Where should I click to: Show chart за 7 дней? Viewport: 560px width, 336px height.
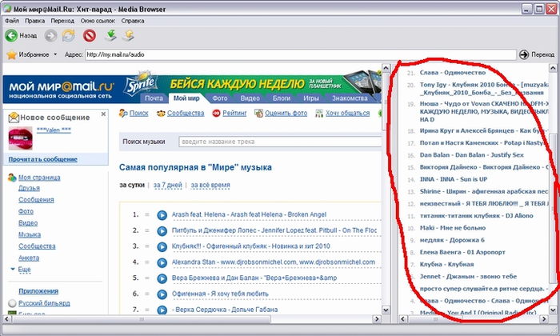pyautogui.click(x=167, y=185)
